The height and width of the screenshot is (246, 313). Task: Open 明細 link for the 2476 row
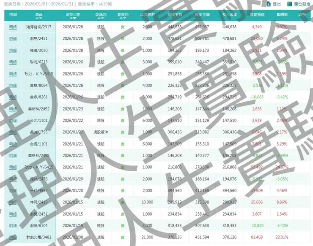click(13, 179)
